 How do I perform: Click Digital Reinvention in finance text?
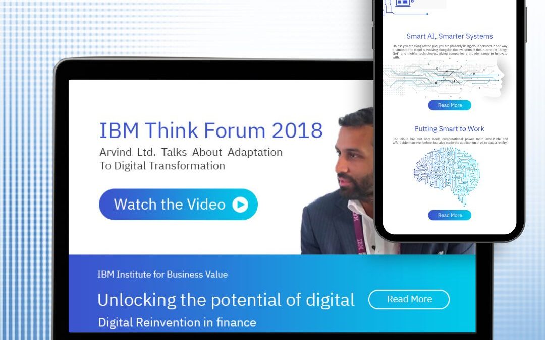[x=177, y=323]
